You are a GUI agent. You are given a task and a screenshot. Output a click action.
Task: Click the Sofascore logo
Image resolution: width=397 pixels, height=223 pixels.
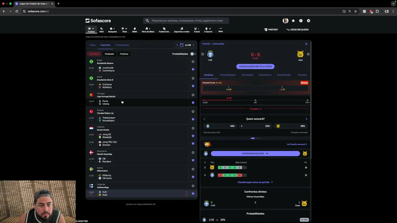(98, 21)
